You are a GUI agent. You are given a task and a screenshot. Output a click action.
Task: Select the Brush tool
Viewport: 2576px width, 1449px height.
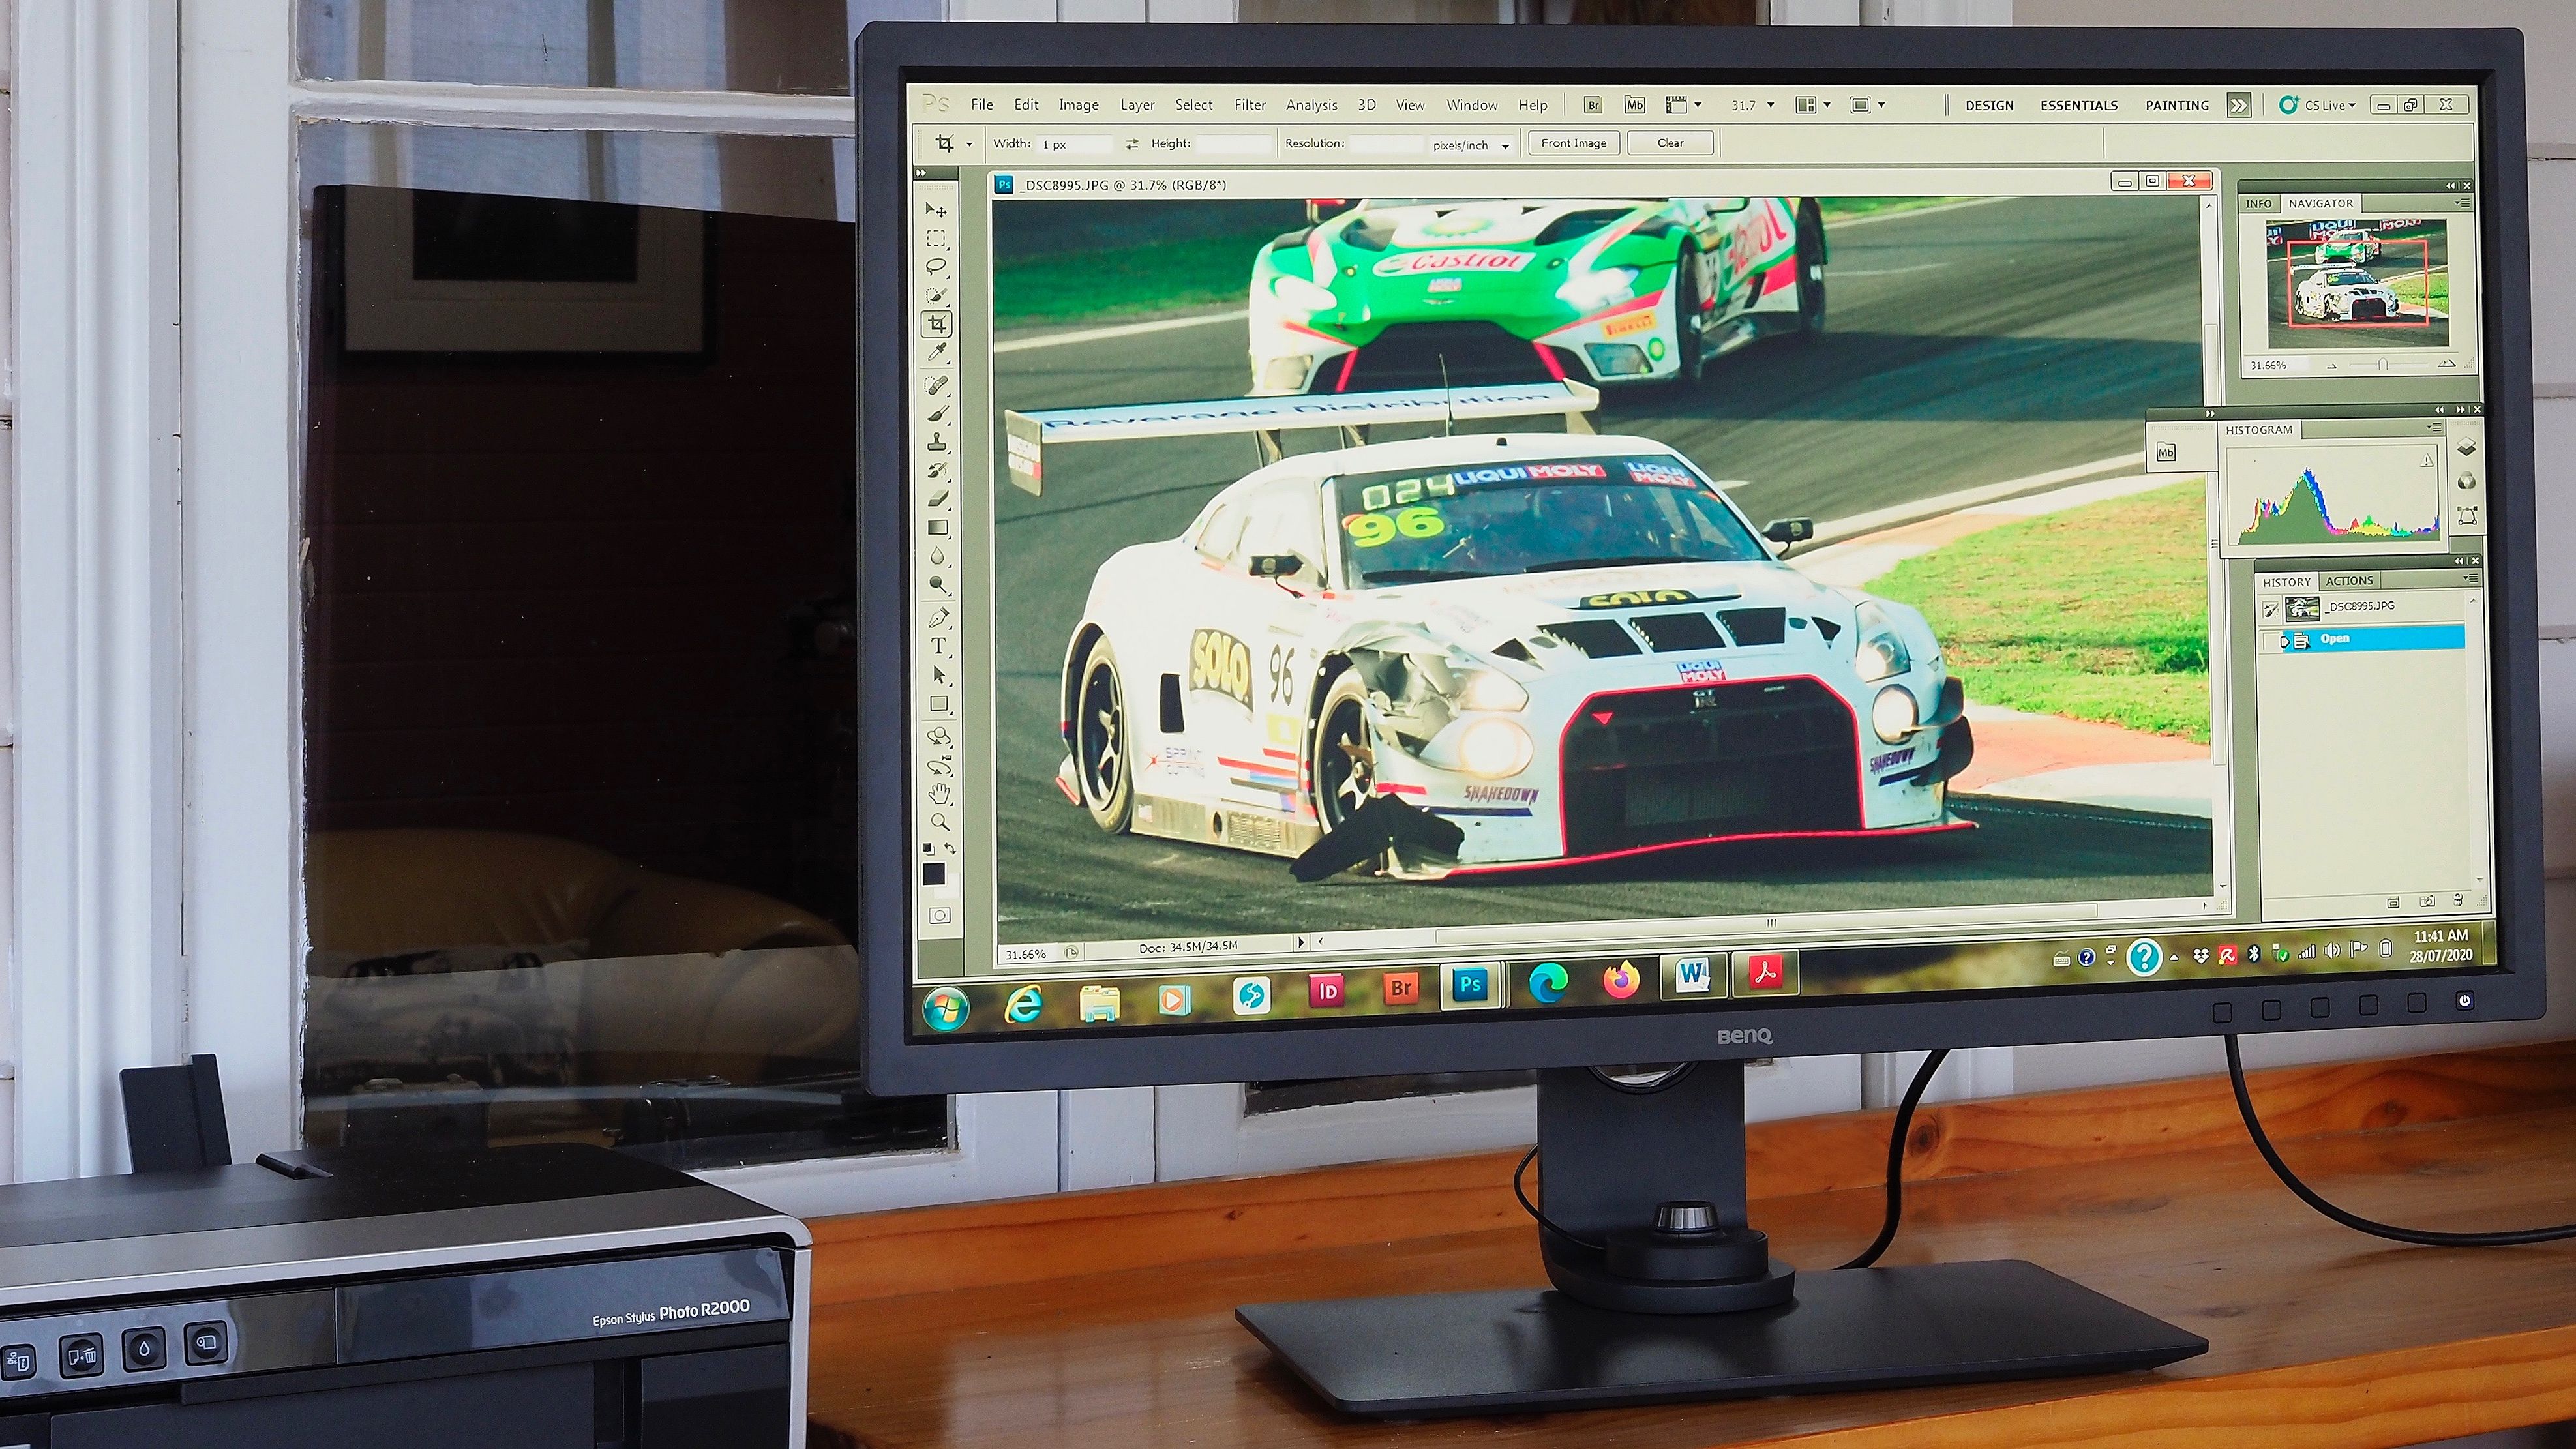(937, 413)
